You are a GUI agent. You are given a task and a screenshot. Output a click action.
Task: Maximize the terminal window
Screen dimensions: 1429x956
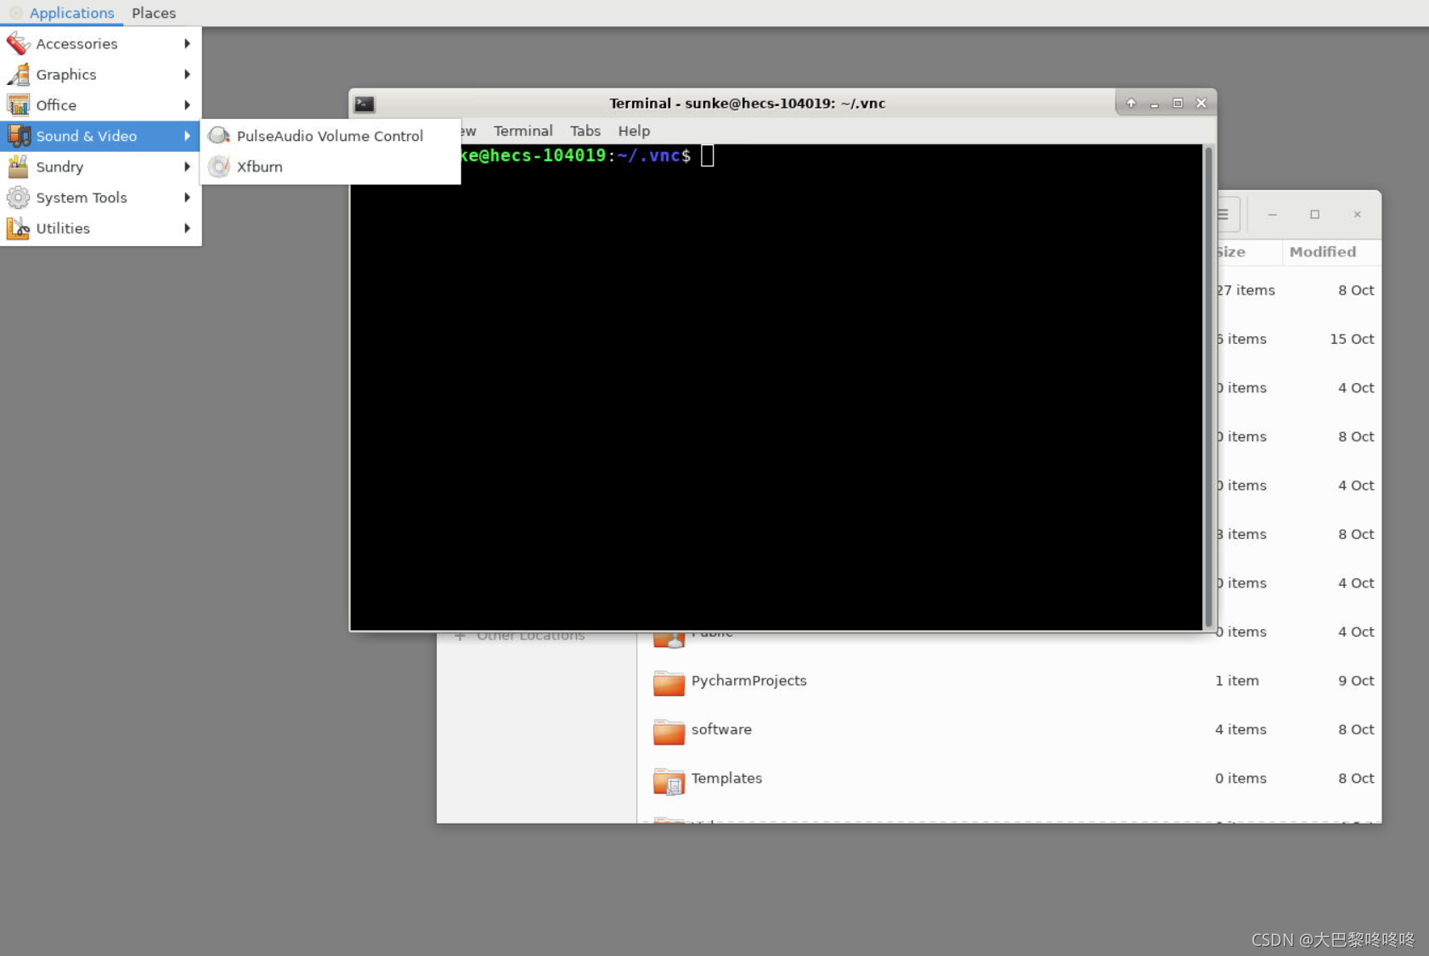click(1178, 103)
